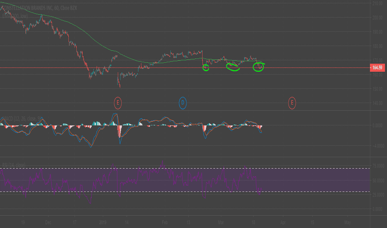Click the 210.00 price axis label

click(377, 3)
